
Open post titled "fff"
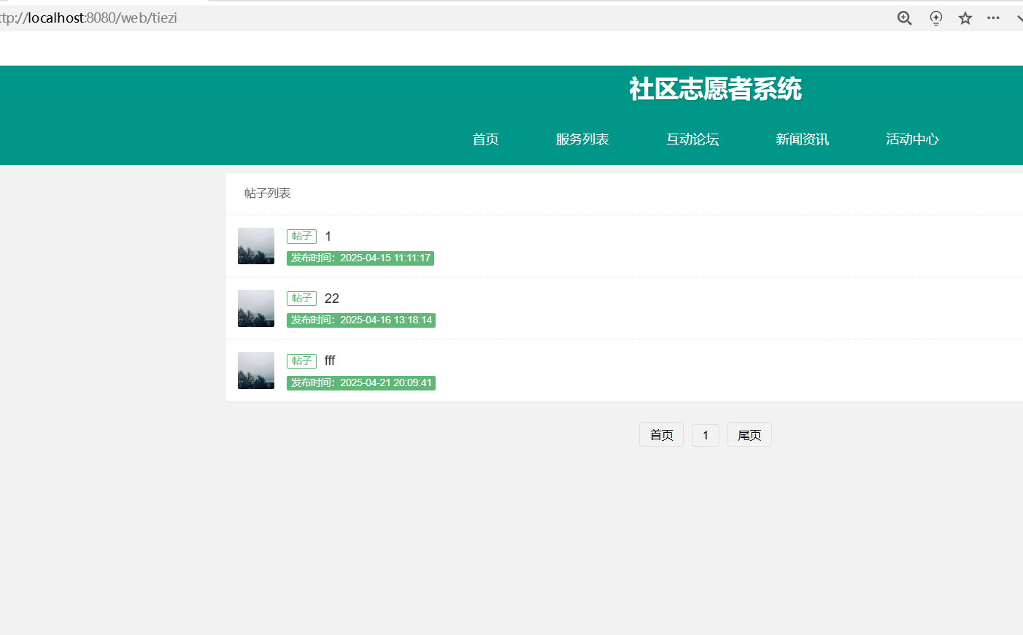pos(330,361)
